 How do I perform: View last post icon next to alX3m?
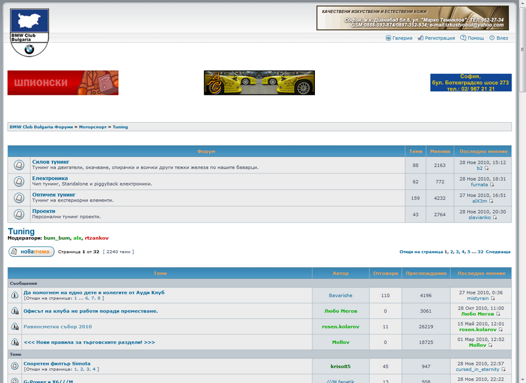click(490, 201)
